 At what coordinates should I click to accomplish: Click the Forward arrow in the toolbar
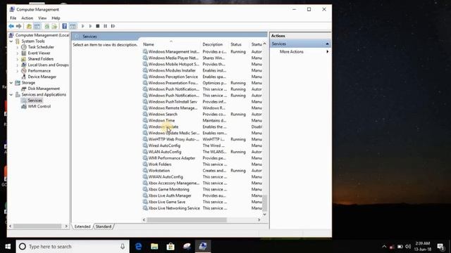19,26
